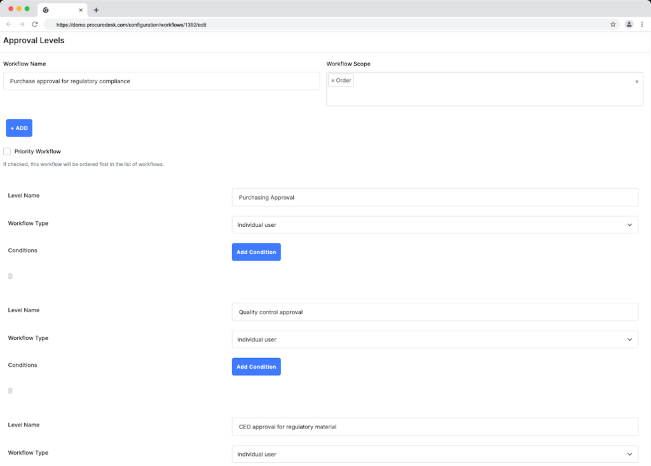Go forward in browser history

coord(22,25)
